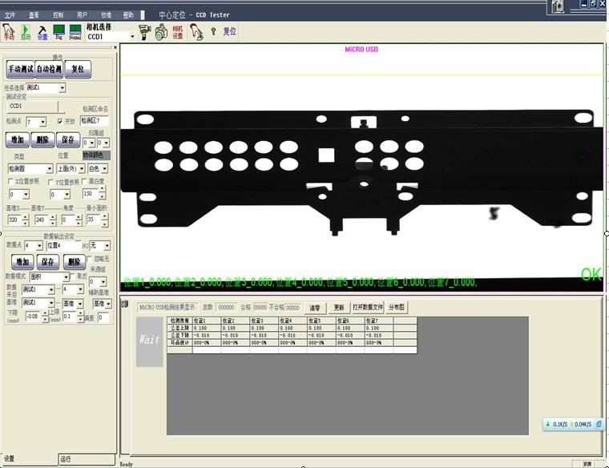Switch to Big view layout icon
The image size is (609, 468).
59,32
